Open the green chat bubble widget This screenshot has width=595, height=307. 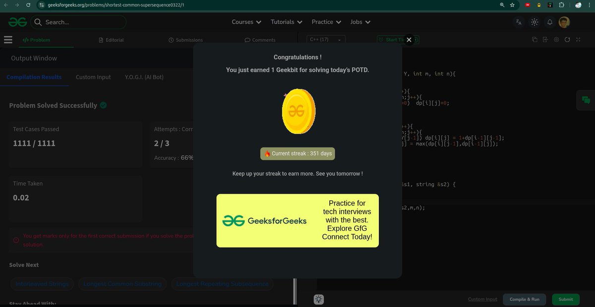586,100
